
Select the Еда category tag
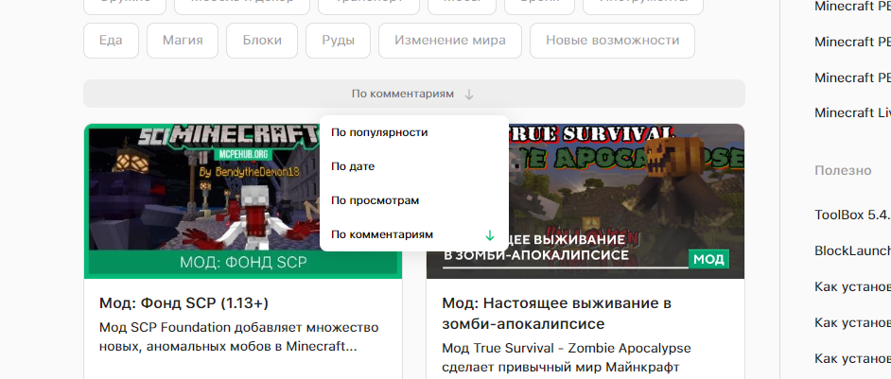pos(111,41)
